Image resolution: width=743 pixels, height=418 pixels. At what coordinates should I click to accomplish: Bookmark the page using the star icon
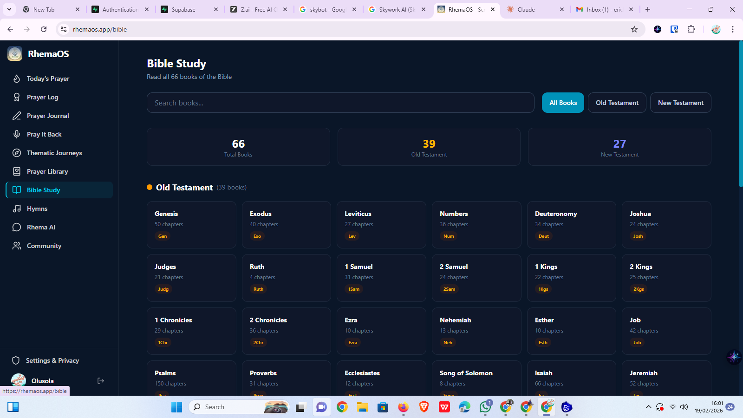[x=634, y=29]
